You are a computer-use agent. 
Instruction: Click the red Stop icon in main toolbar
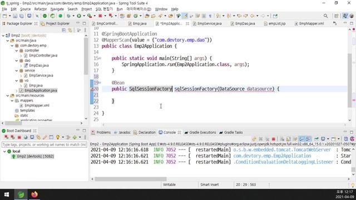100,16
